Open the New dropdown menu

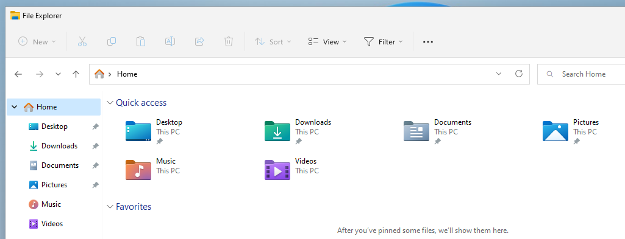tap(37, 41)
